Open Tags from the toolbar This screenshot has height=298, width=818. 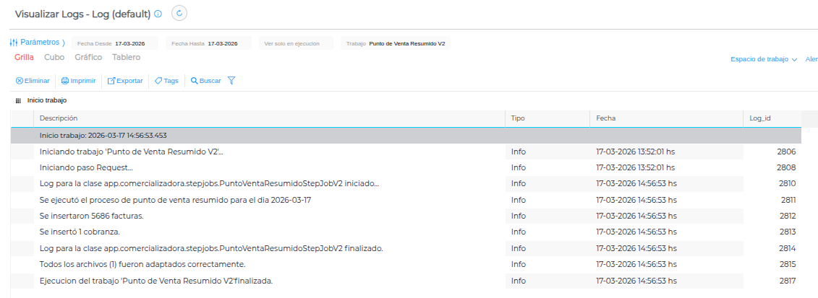[x=166, y=81]
